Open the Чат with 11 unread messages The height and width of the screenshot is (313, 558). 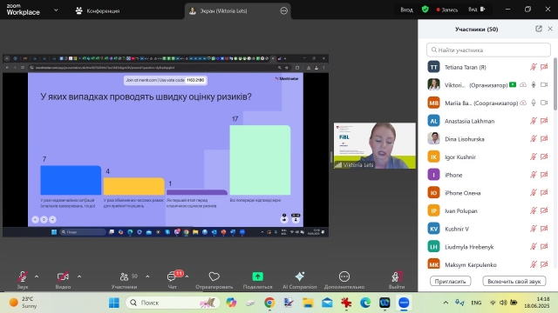pyautogui.click(x=173, y=280)
